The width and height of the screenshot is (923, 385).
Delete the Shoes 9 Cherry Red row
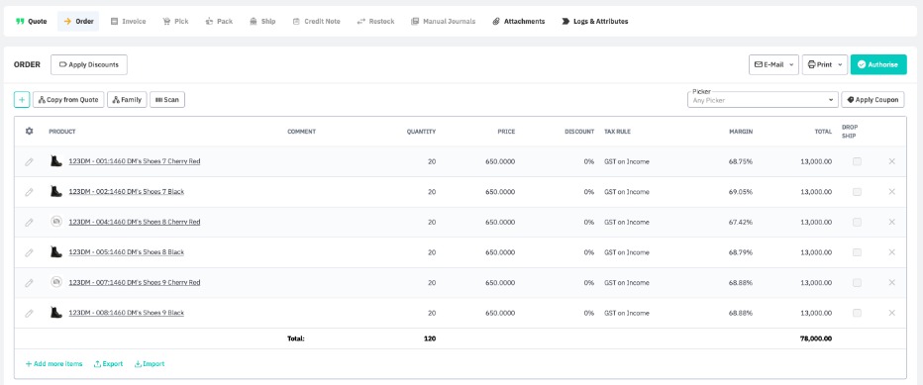click(x=891, y=283)
